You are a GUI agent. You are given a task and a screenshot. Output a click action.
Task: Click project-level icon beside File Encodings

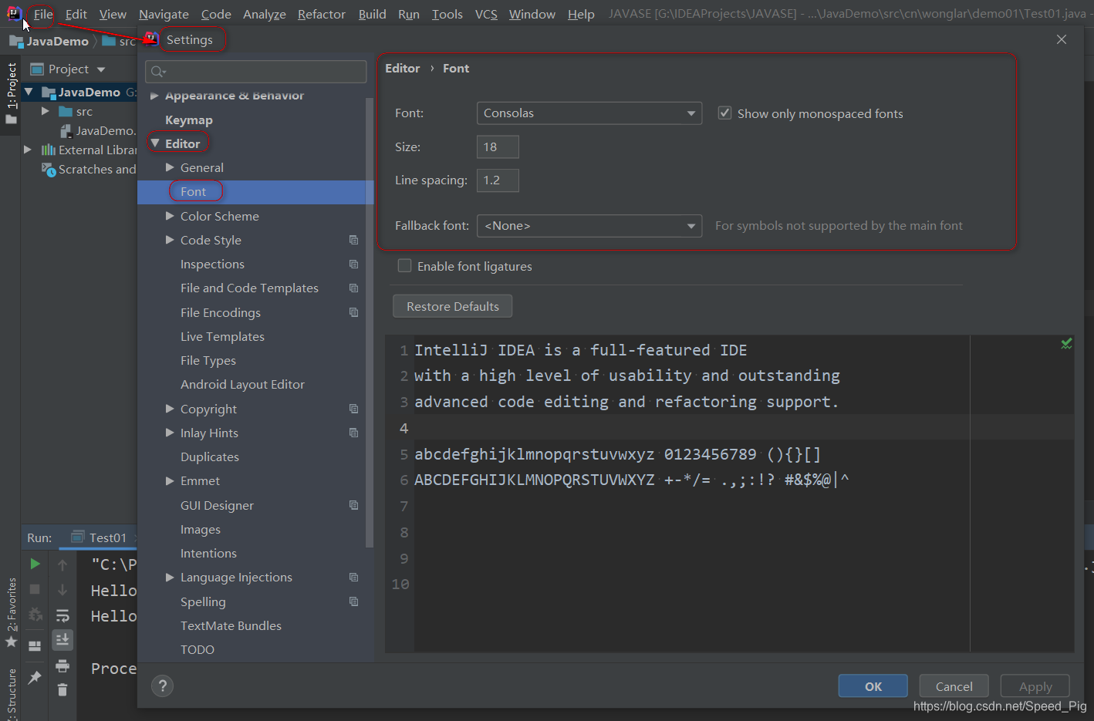tap(353, 312)
